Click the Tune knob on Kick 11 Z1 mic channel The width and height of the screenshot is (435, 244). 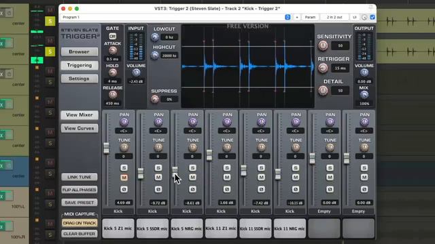(x=227, y=148)
